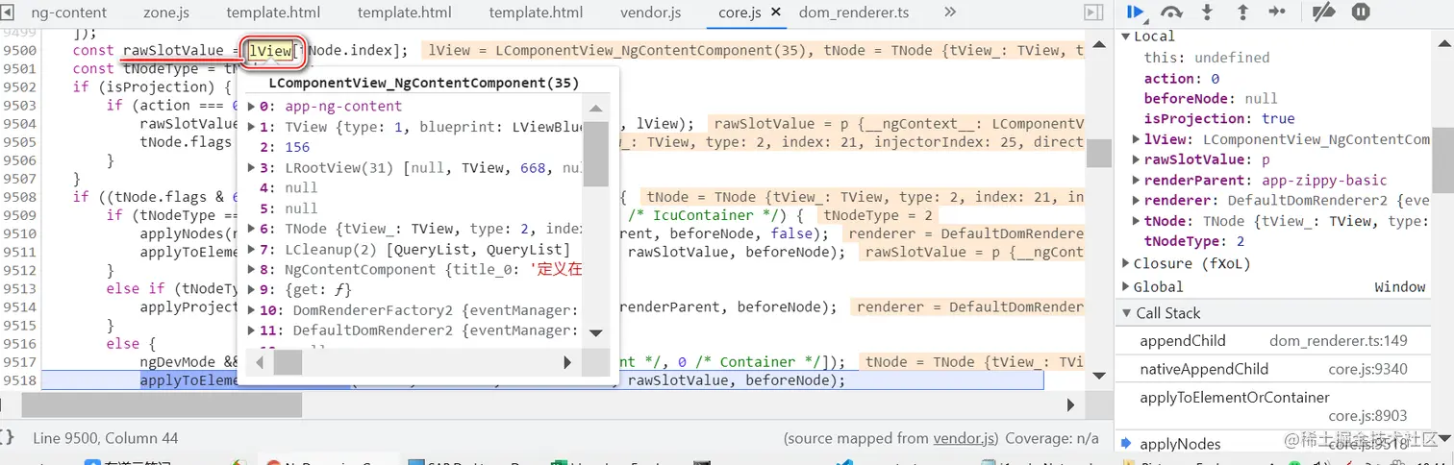This screenshot has height=465, width=1454.
Task: Click editor horizontal scrollbar right arrow
Action: tap(1072, 405)
